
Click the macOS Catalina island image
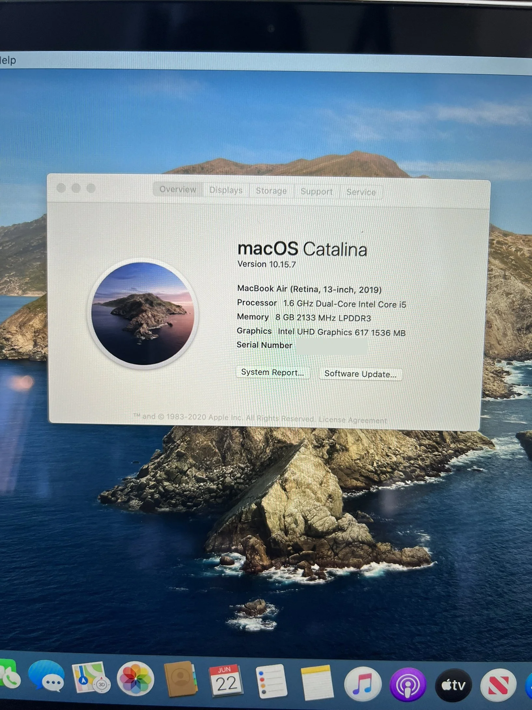[143, 314]
